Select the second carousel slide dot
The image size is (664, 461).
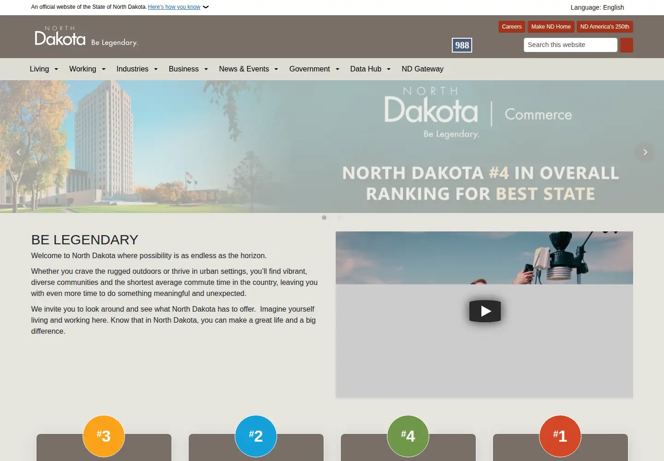(x=339, y=218)
